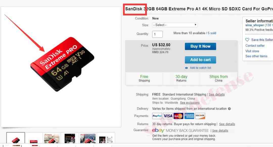
Task: Click the heart icon beside Save this Seller
Action: [247, 40]
